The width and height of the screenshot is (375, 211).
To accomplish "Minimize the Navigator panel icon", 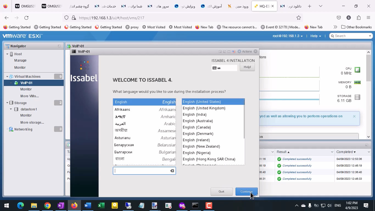I will tap(59, 46).
